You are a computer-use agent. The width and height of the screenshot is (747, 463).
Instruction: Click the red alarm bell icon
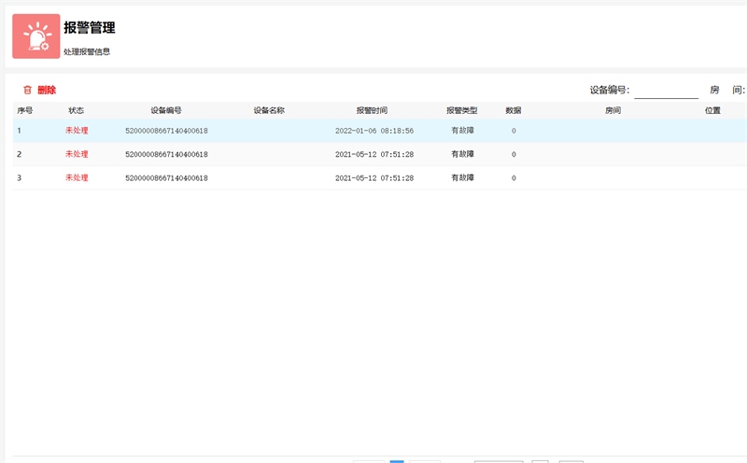click(36, 36)
